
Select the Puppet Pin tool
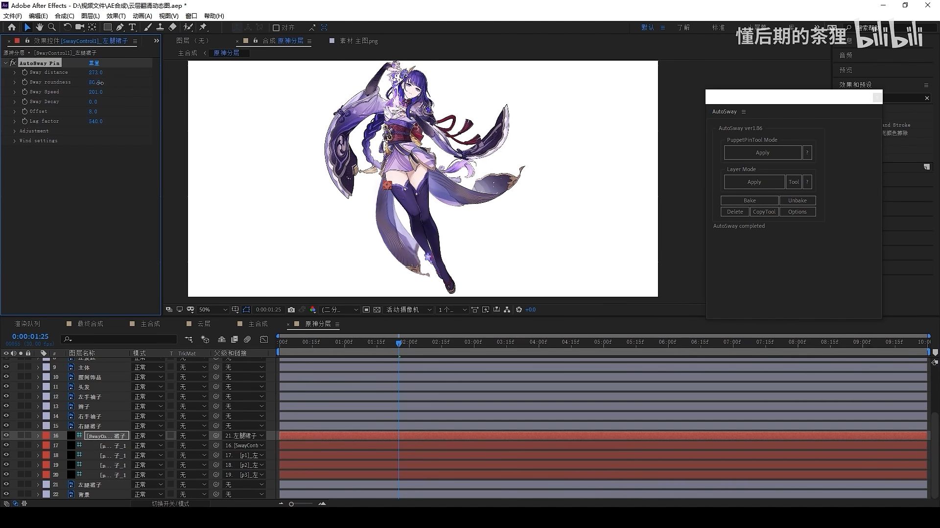click(x=204, y=27)
